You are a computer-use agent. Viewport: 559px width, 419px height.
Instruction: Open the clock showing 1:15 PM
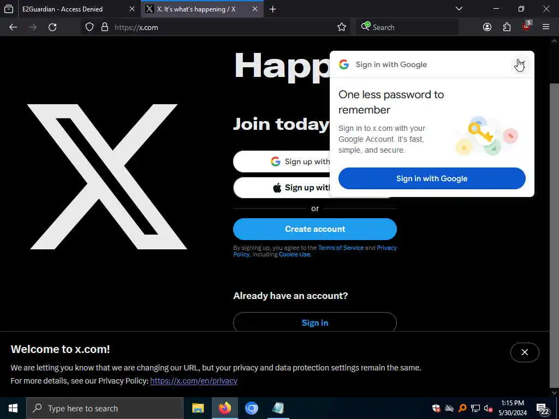click(513, 408)
